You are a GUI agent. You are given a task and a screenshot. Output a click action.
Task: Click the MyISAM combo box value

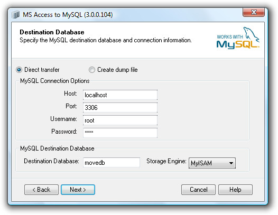212,163
